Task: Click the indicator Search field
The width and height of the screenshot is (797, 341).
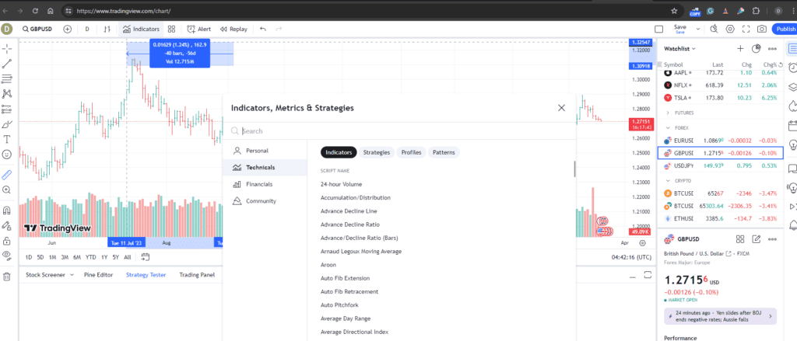Action: [x=399, y=131]
